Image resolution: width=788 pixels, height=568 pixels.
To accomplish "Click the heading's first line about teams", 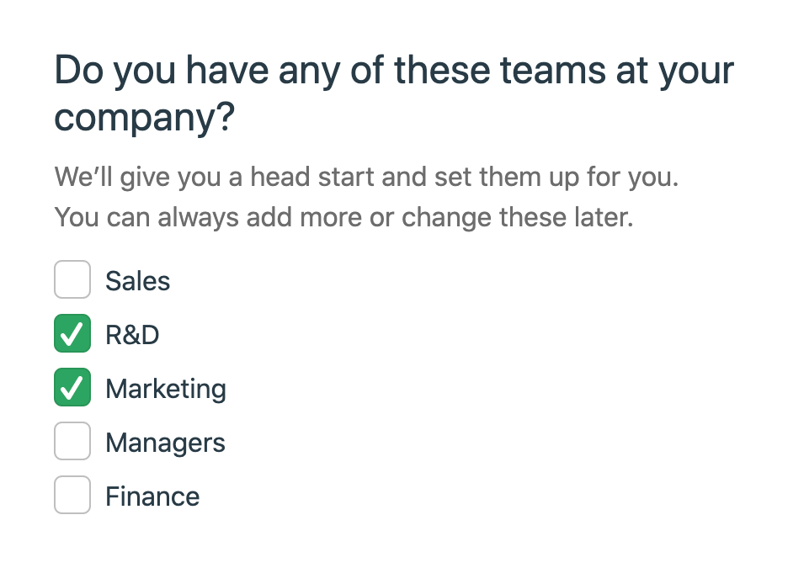I will (394, 72).
